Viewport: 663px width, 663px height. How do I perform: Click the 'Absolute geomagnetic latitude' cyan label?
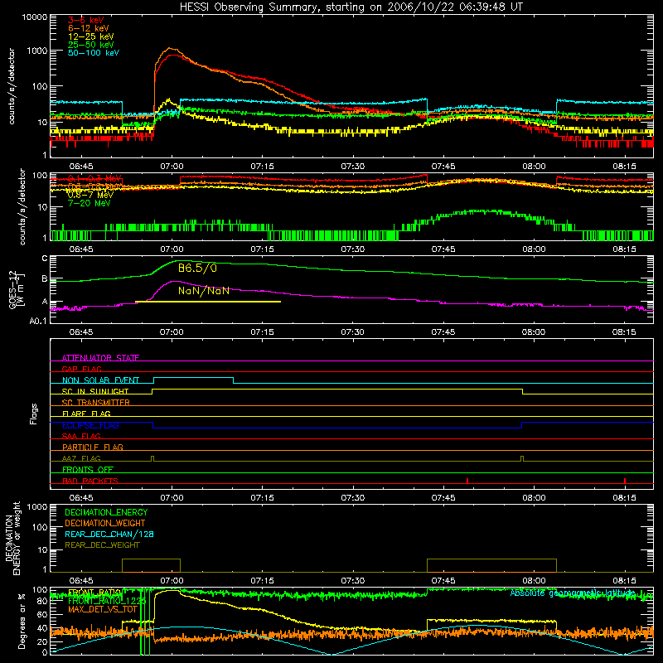[x=573, y=593]
